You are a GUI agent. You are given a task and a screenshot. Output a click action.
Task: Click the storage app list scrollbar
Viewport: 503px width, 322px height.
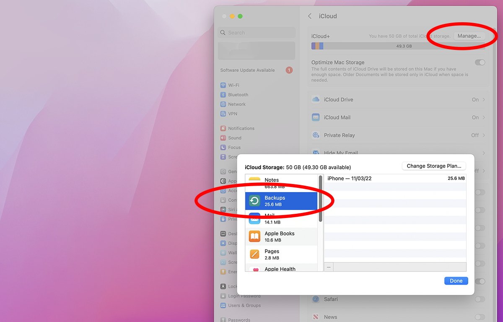(321, 199)
